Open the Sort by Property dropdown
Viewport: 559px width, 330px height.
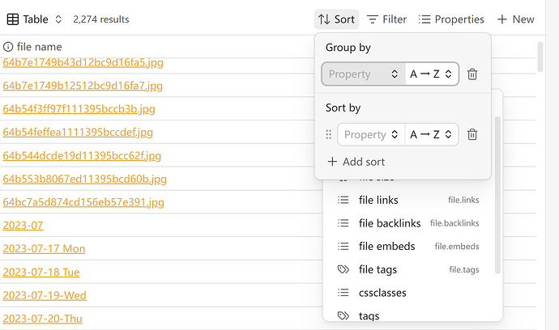(371, 134)
